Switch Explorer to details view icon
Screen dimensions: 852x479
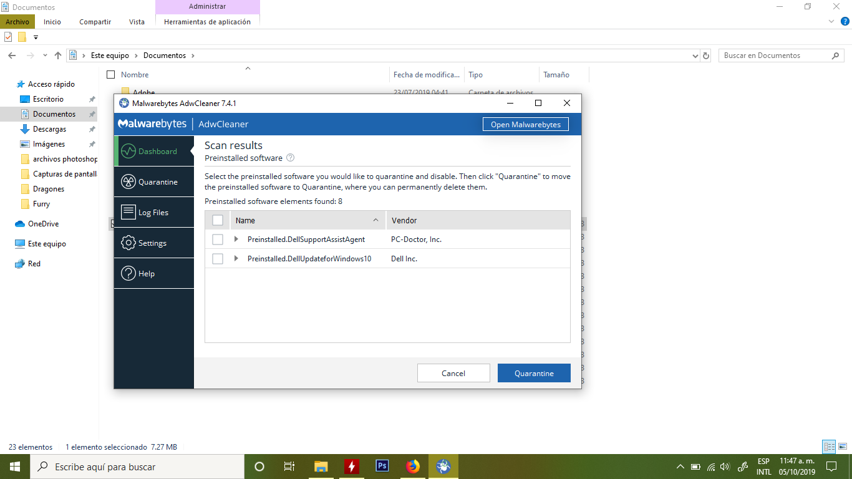[829, 447]
